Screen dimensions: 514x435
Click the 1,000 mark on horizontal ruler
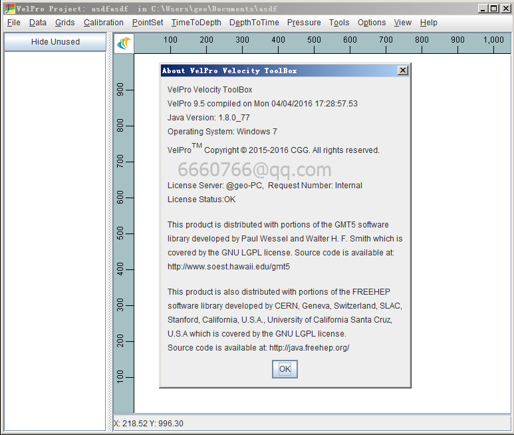coord(493,40)
